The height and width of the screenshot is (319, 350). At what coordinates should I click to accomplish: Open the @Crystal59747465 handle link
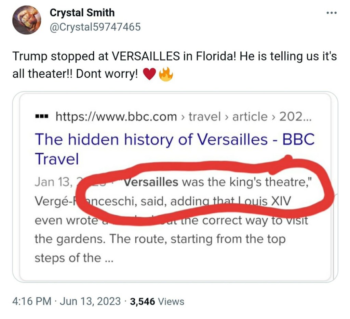(95, 27)
